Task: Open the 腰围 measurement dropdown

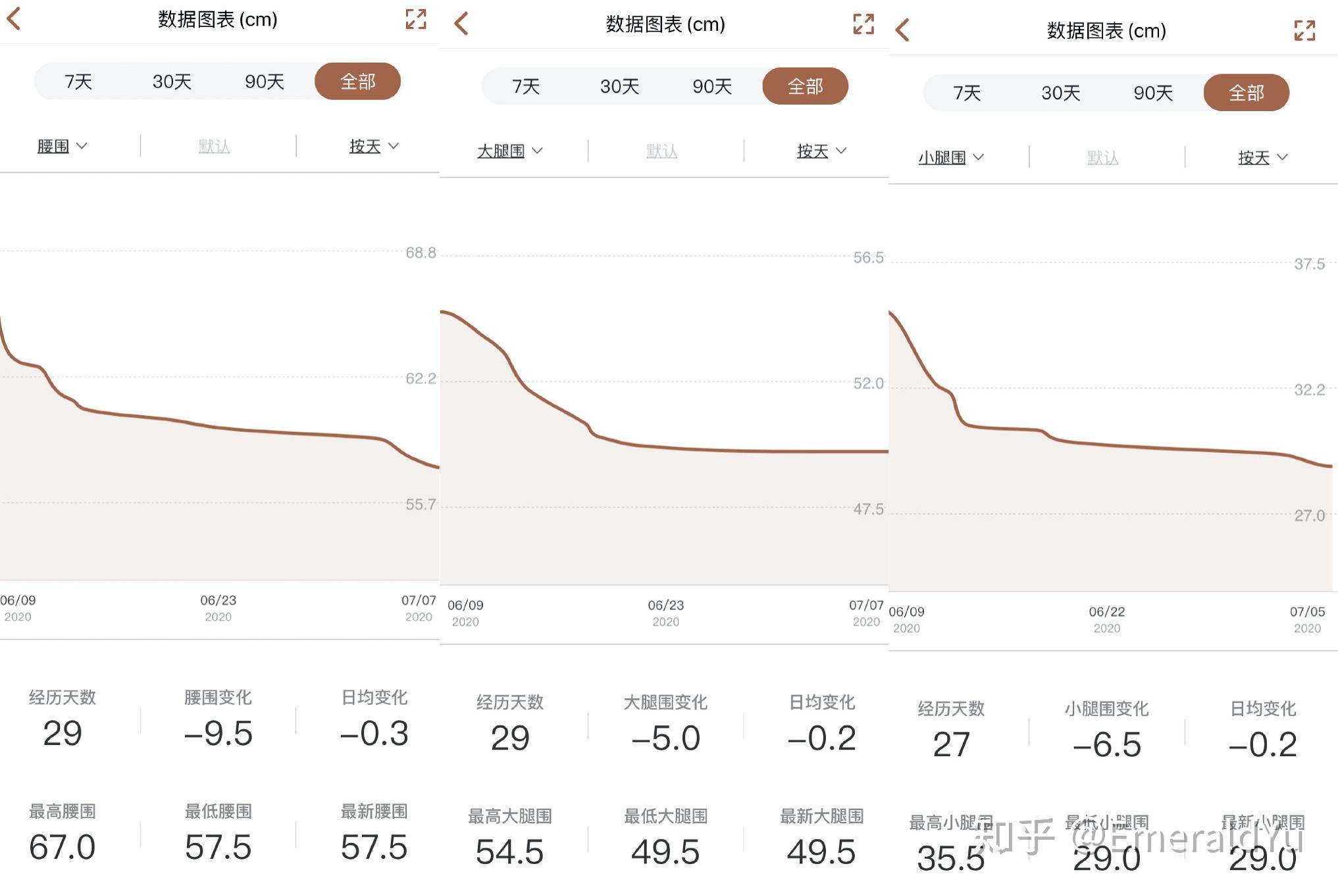Action: tap(62, 146)
